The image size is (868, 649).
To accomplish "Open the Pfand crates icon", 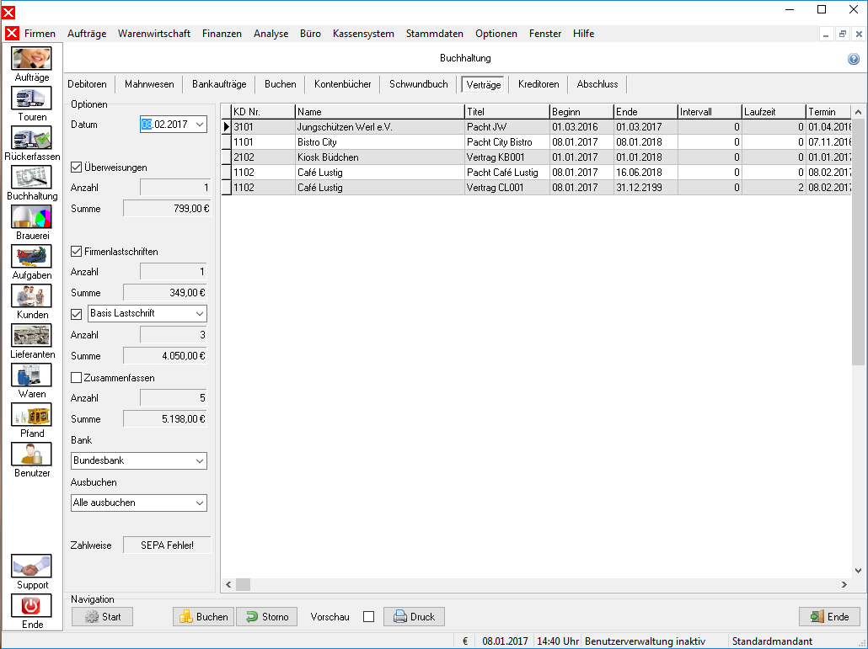I will 31,415.
